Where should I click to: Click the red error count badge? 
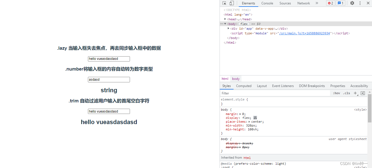pos(331,3)
